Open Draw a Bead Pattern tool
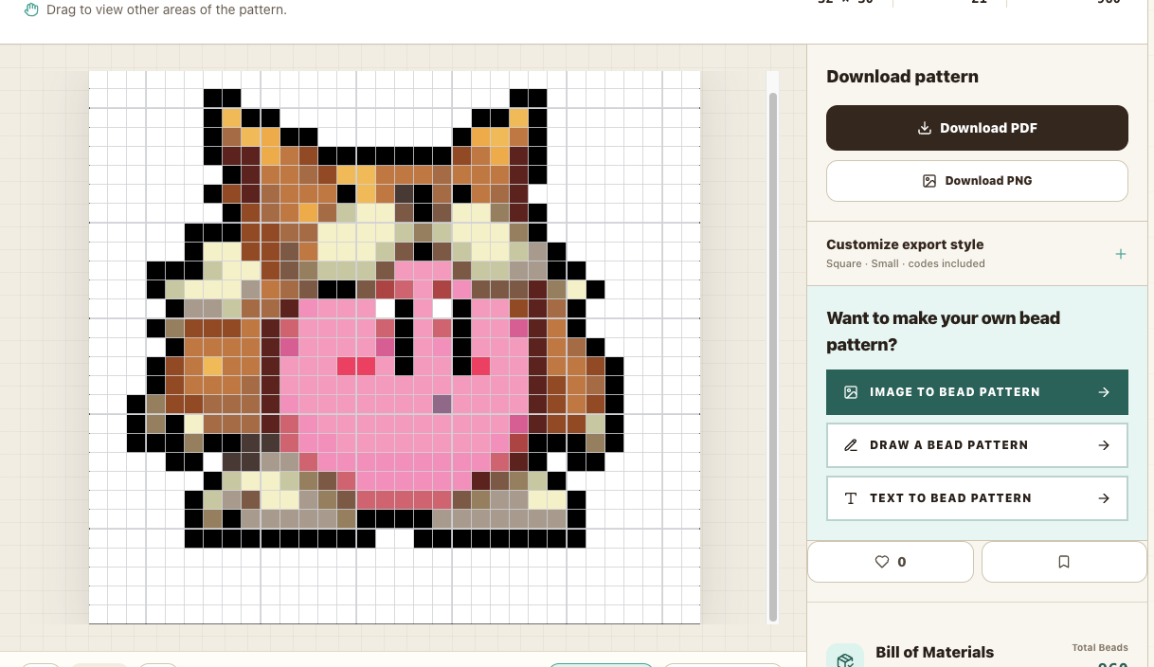The width and height of the screenshot is (1154, 667). 977,445
